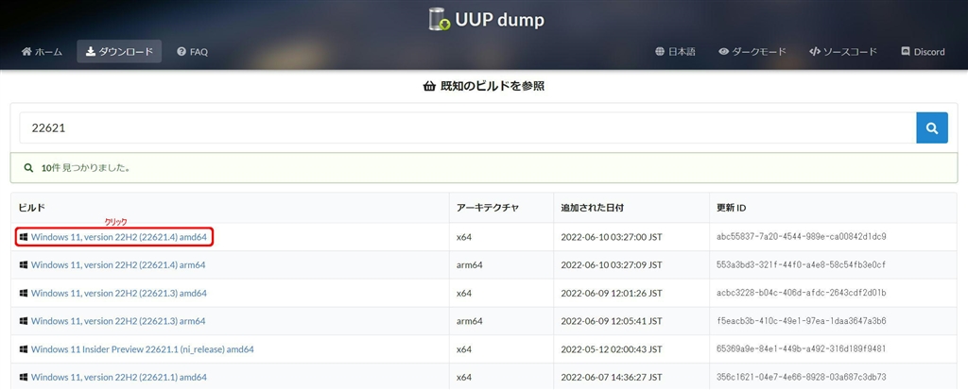Click date 2022-06-09 12:05:41 JST

click(x=612, y=321)
